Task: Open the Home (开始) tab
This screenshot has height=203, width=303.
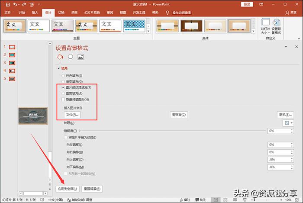Action: (x=22, y=13)
